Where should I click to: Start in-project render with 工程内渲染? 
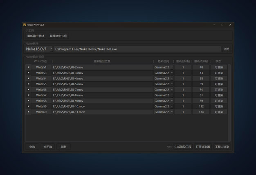222,147
